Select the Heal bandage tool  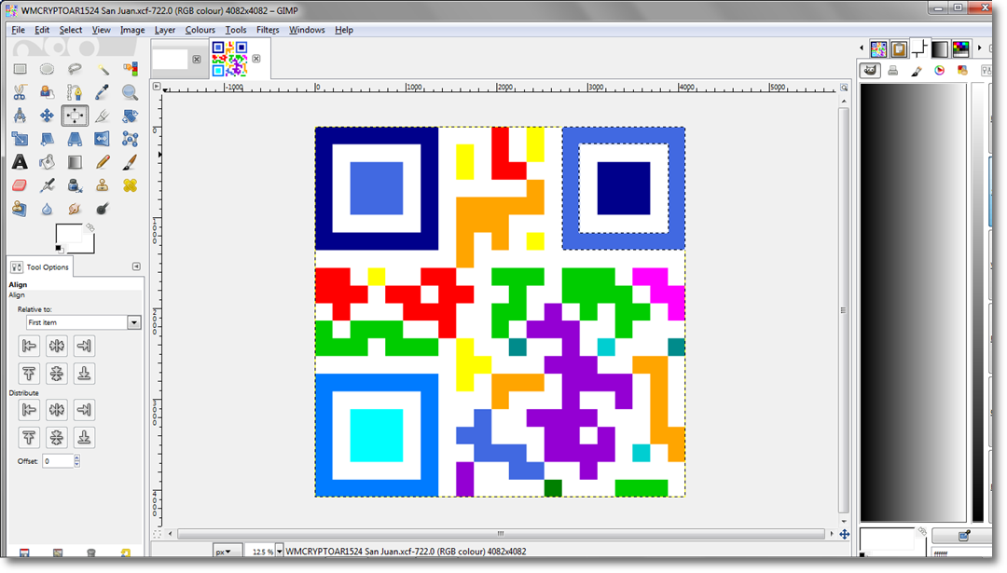(130, 185)
